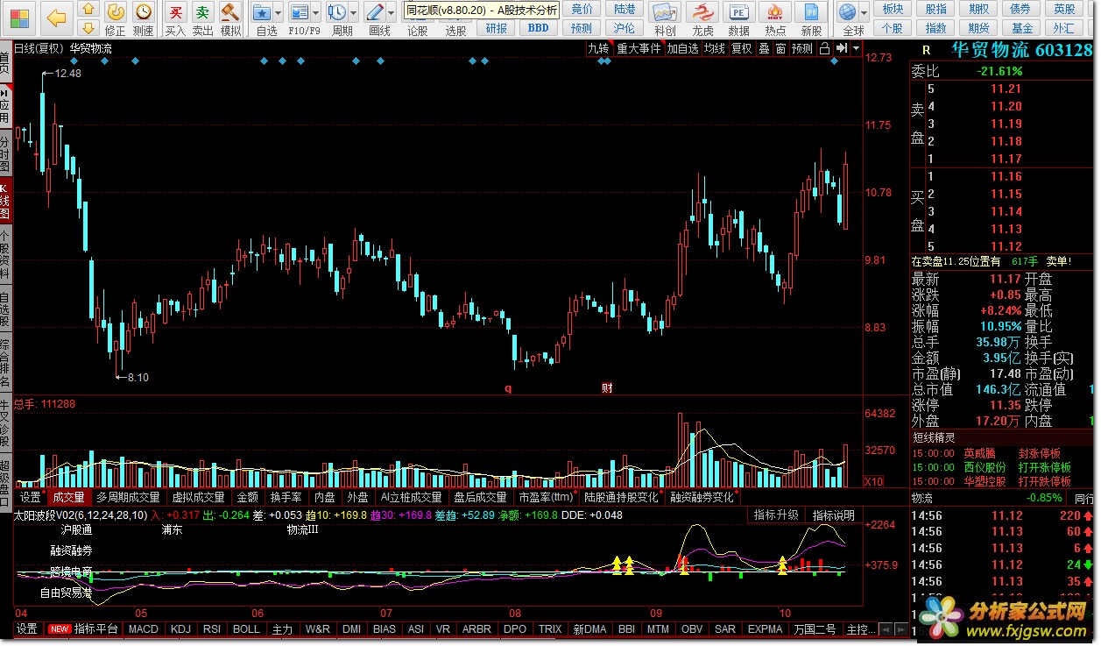Open the 竞价 toolbar button
Viewport: 1101px width, 646px height.
point(582,9)
